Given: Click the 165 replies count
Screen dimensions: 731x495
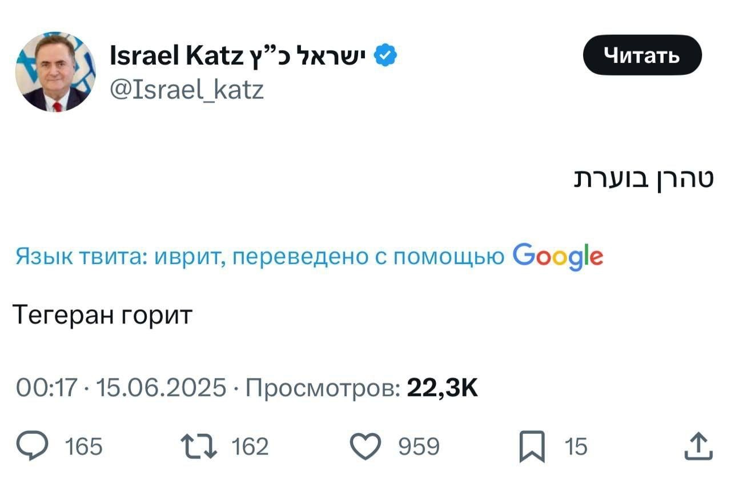Looking at the screenshot, I should 84,446.
